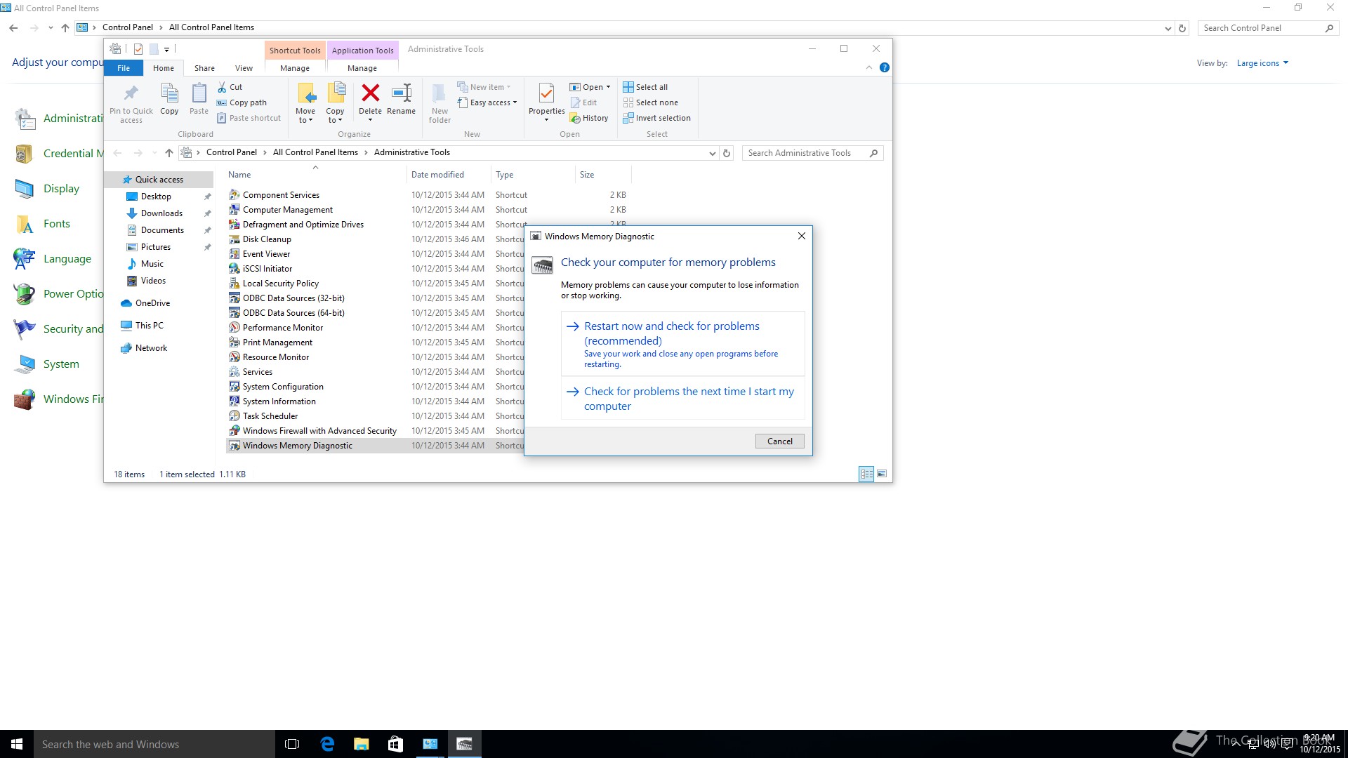Viewport: 1348px width, 758px height.
Task: Select the Task Scheduler shortcut
Action: coord(270,416)
